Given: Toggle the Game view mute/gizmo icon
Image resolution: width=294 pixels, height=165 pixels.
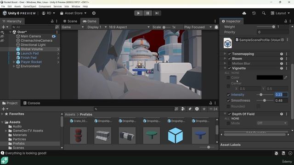Looking at the screenshot, I should (216, 27).
